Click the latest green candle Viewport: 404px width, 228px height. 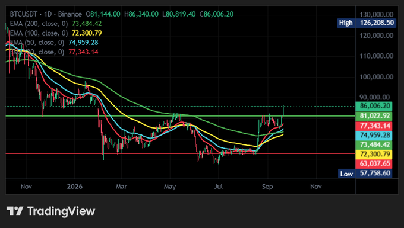(283, 111)
